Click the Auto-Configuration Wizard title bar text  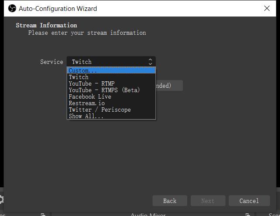(58, 8)
